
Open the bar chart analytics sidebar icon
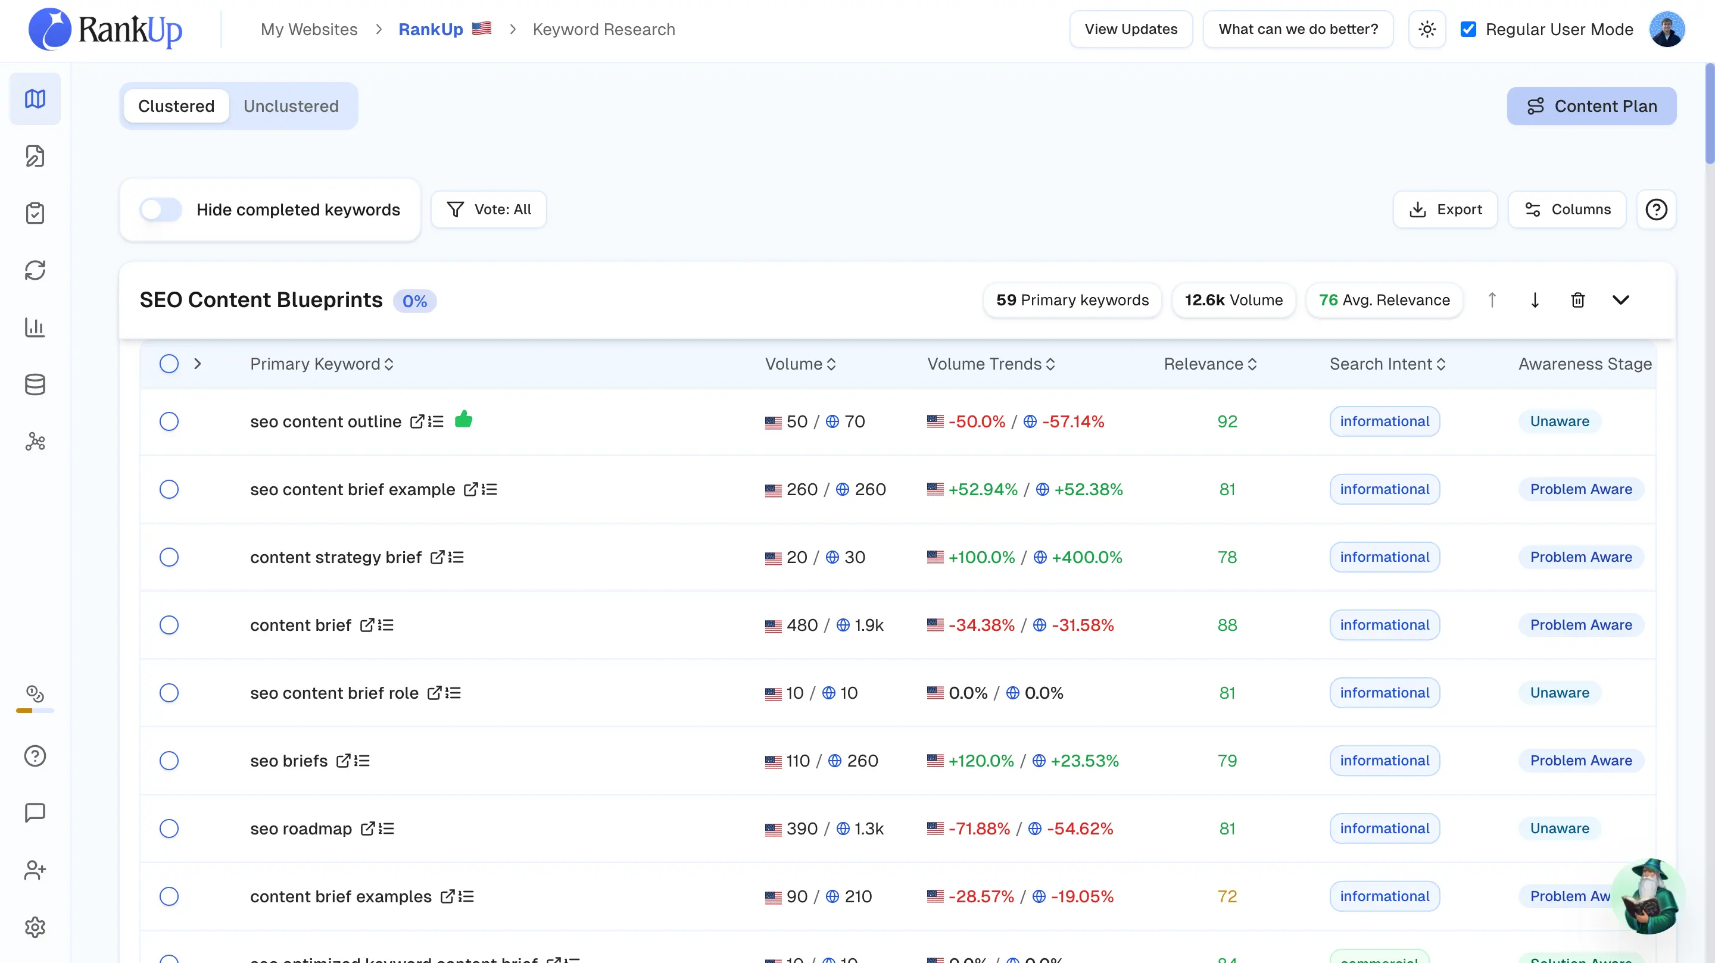click(x=35, y=327)
